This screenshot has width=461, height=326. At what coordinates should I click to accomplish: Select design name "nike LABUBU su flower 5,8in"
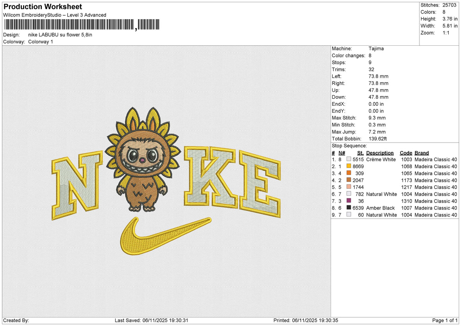pyautogui.click(x=60, y=35)
